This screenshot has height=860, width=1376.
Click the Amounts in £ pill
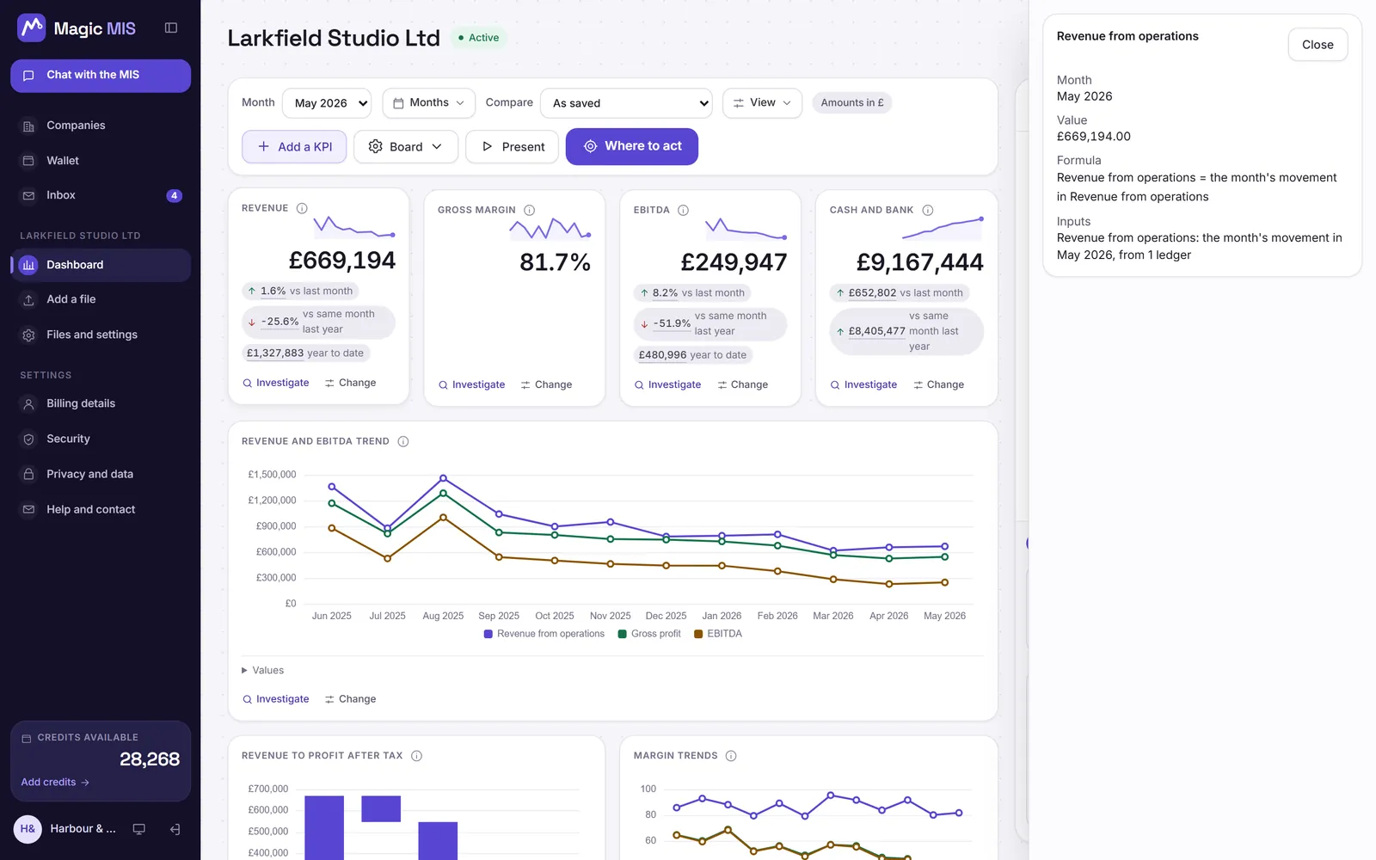pos(851,103)
